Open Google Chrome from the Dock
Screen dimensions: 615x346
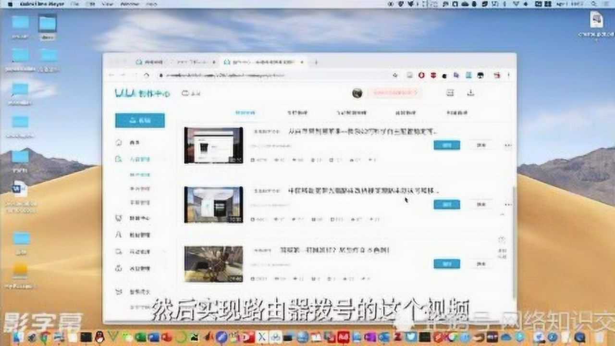[45, 337]
